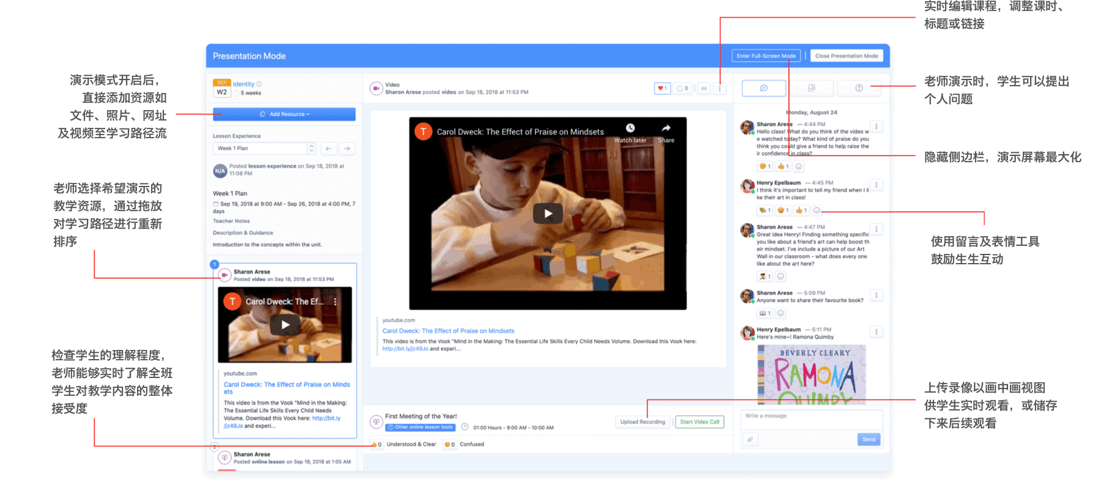
Task: Open options for Sharon's 4:47 PM message
Action: [x=876, y=229]
